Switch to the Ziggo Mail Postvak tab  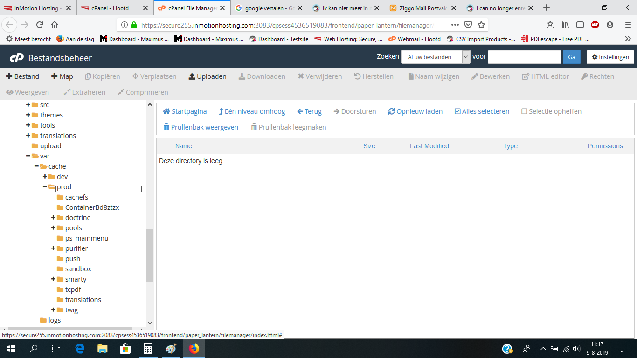tap(423, 8)
